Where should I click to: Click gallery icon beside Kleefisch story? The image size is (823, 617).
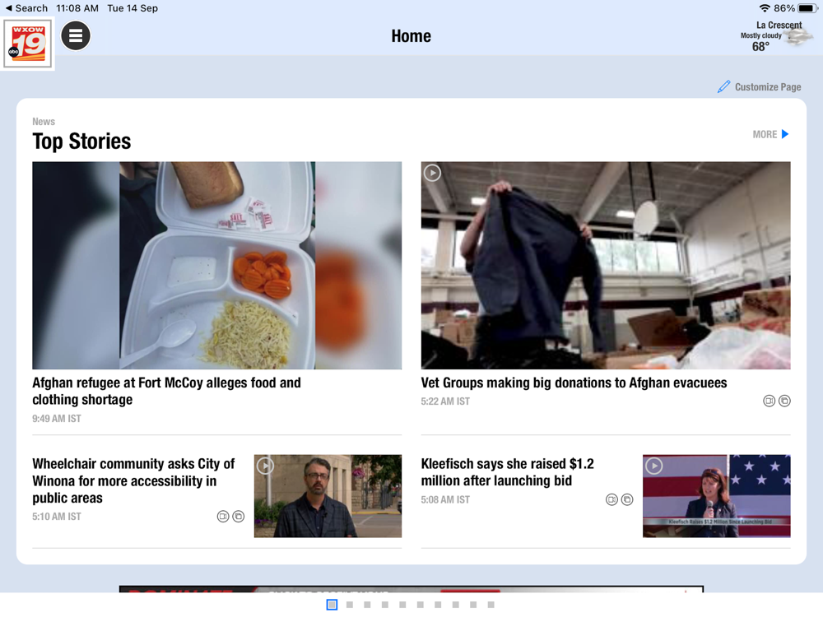tap(627, 499)
